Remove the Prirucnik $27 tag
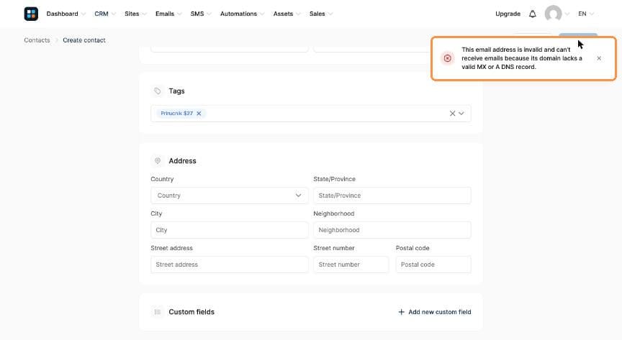622x340 pixels. [199, 114]
